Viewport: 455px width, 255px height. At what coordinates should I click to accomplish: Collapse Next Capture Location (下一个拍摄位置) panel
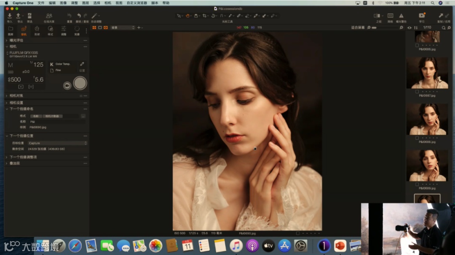(7, 136)
